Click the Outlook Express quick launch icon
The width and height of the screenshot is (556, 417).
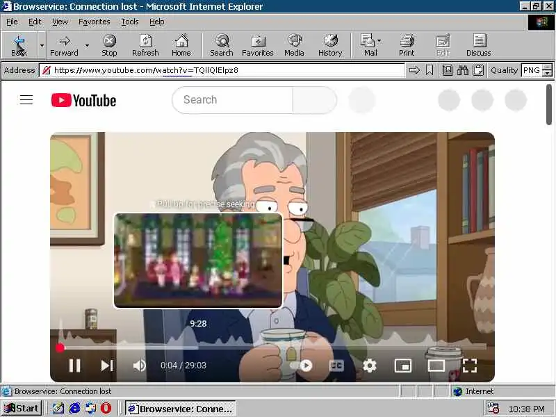coord(90,409)
